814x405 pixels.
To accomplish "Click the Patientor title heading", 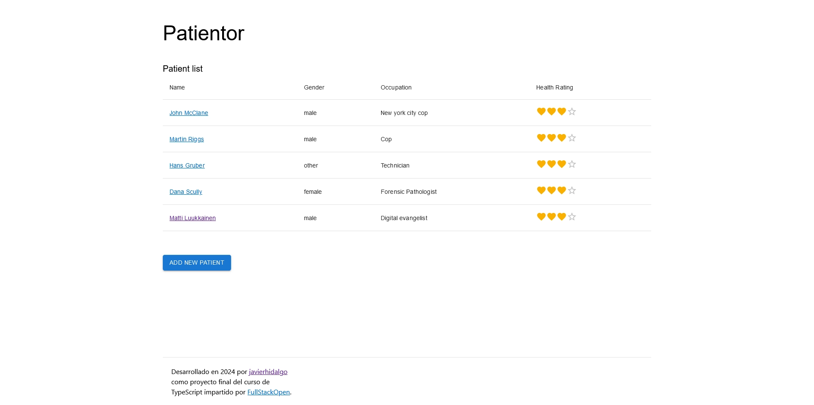I will 203,33.
